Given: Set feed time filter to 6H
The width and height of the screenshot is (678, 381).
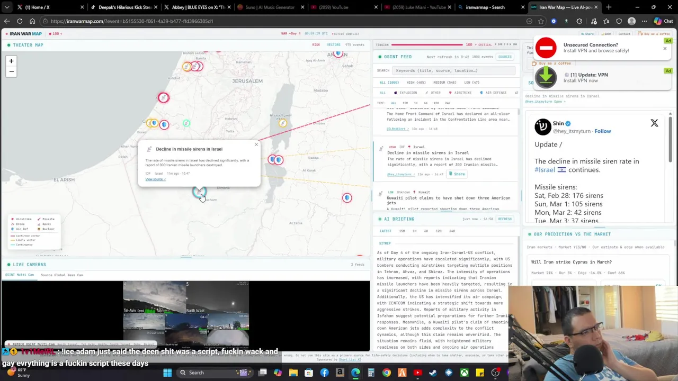Looking at the screenshot, I should pos(426,103).
